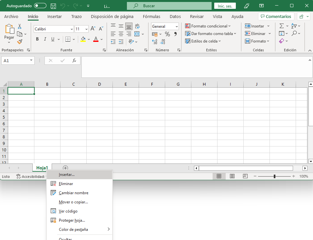Click the Inic. ses. sign-in button
This screenshot has height=240, width=313.
tap(225, 6)
